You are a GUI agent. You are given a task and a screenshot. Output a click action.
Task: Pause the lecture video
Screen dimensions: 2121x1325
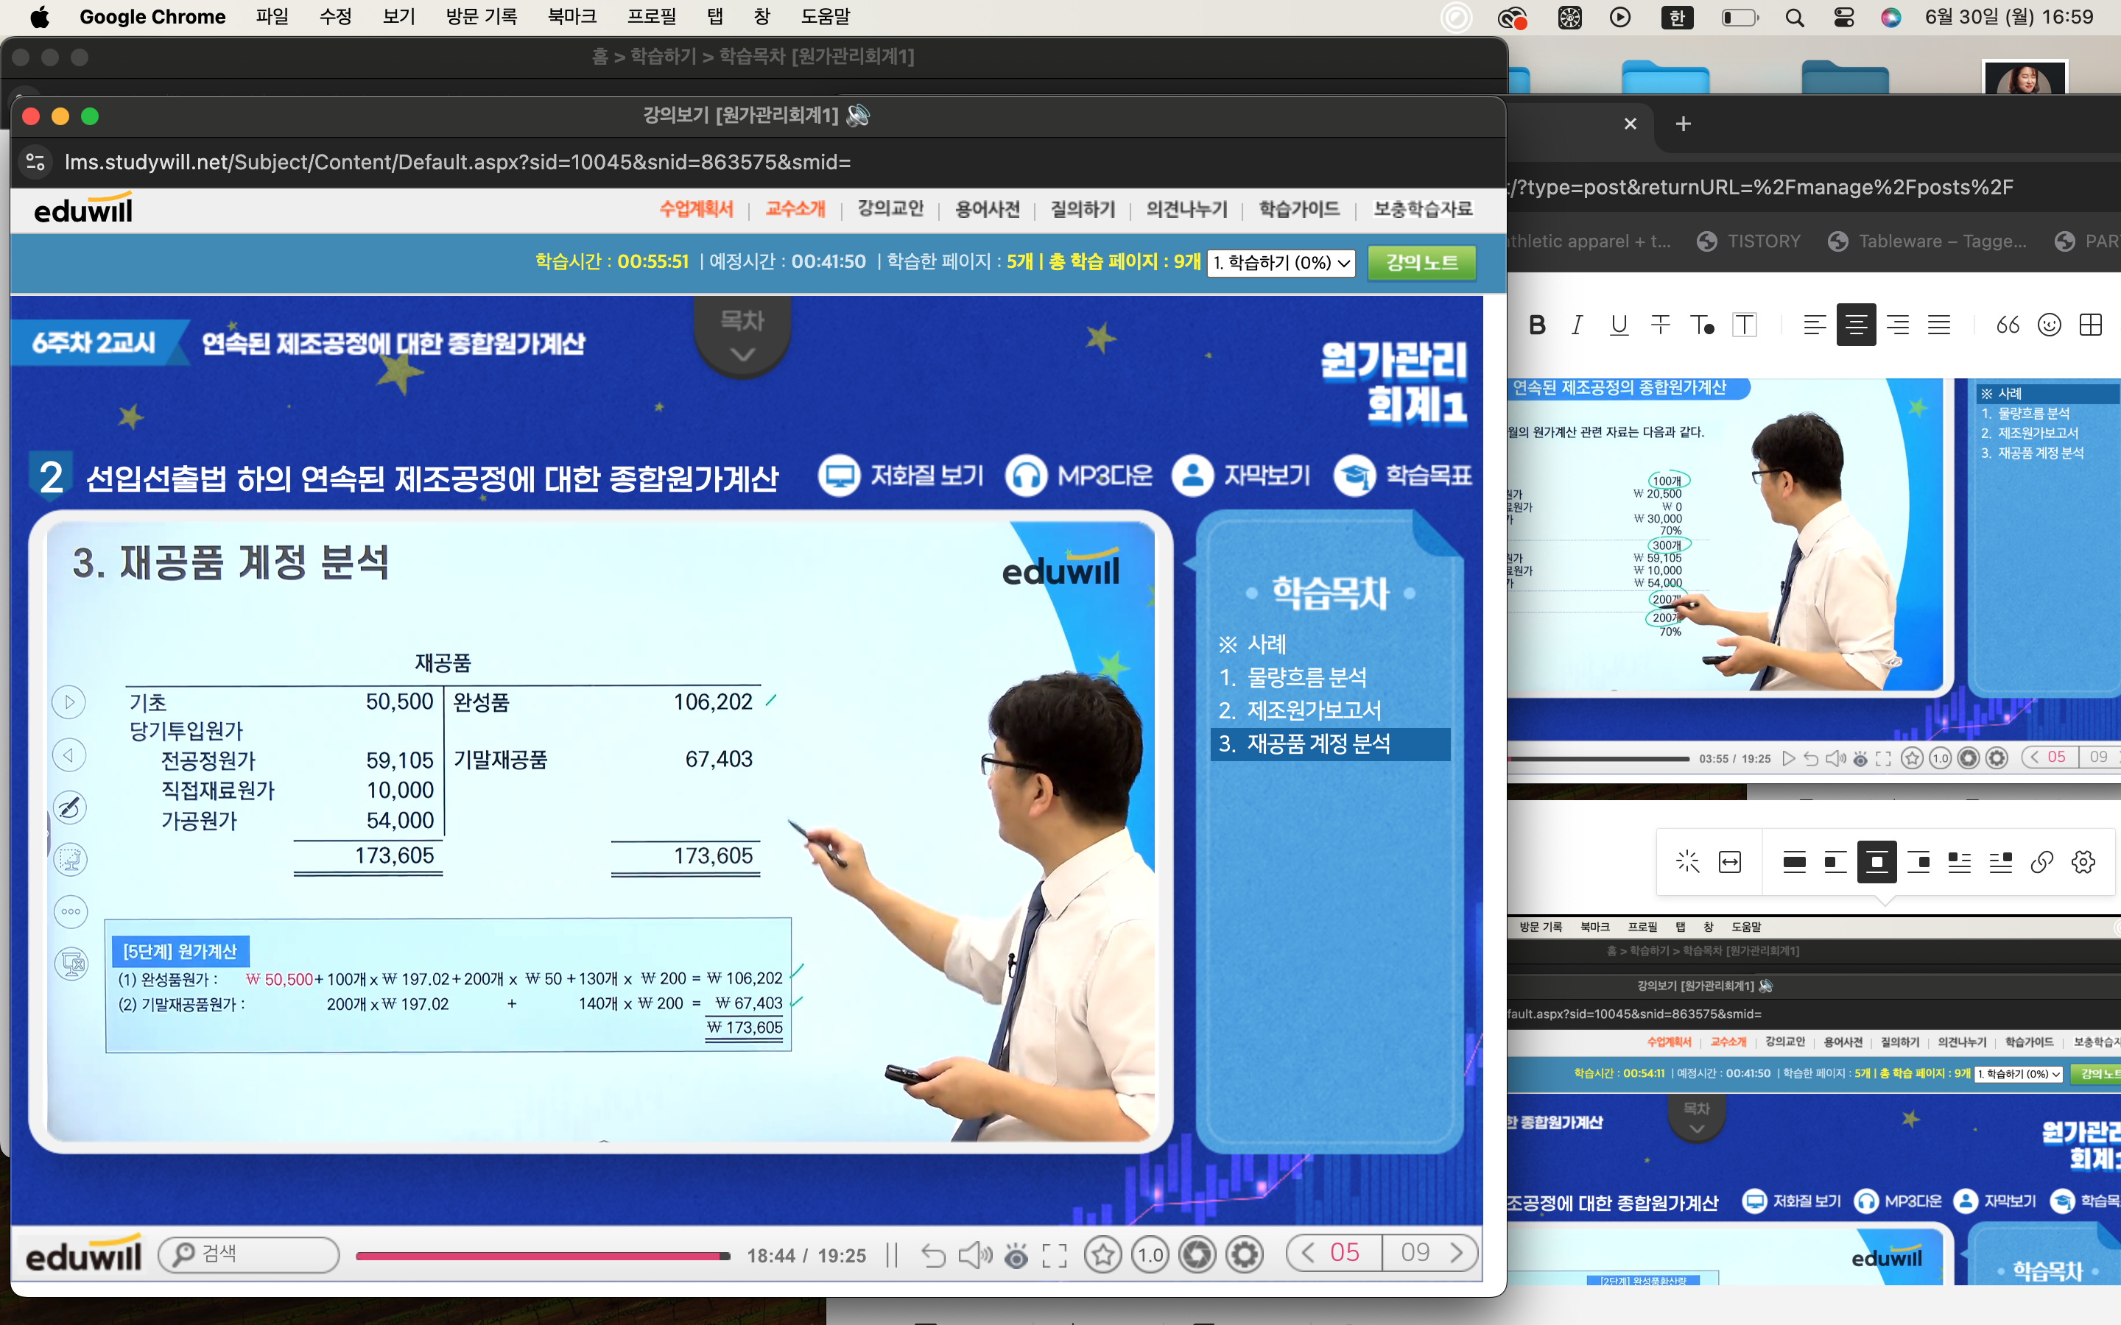[893, 1255]
